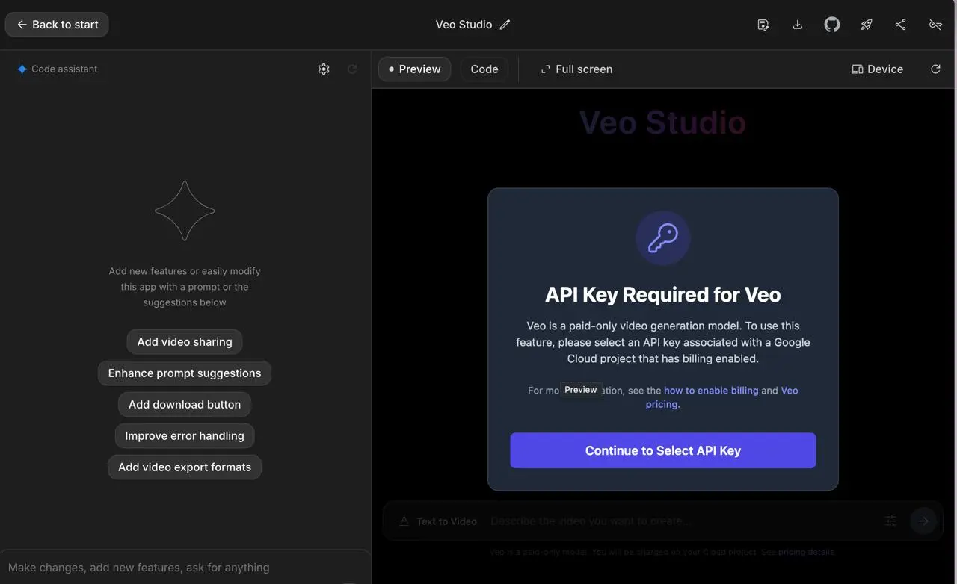Focus the Make changes prompt input
957x584 pixels.
click(x=185, y=568)
